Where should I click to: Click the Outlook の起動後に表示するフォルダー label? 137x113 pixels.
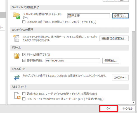[x=42, y=16]
